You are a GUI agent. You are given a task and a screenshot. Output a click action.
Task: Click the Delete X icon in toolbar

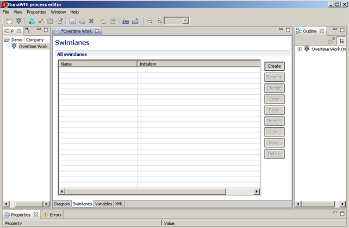(91, 21)
